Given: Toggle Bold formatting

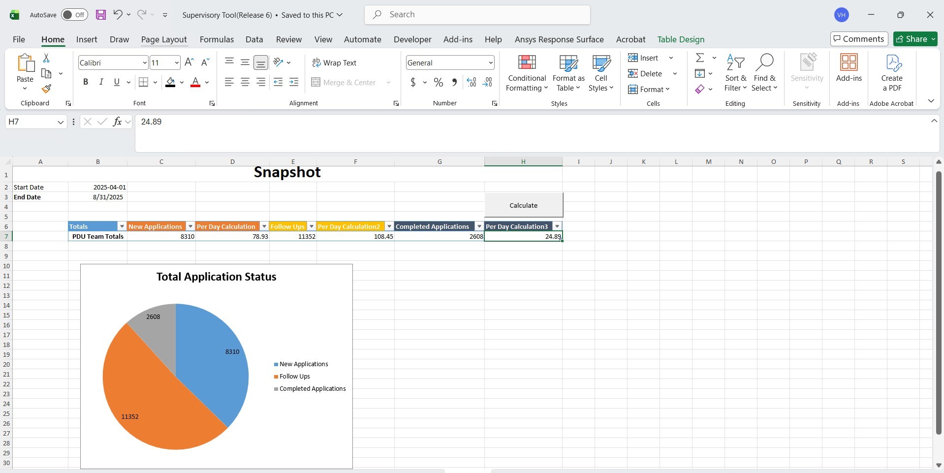Looking at the screenshot, I should point(86,82).
